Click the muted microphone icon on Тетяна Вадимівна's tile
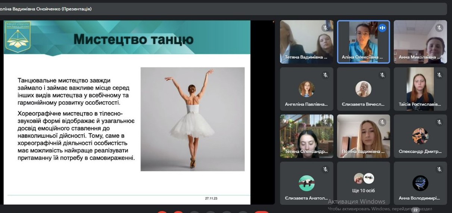This screenshot has width=452, height=213. [325, 28]
